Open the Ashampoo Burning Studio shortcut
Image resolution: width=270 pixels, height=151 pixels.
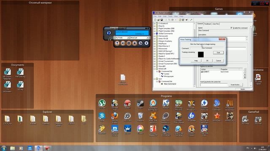(153, 105)
